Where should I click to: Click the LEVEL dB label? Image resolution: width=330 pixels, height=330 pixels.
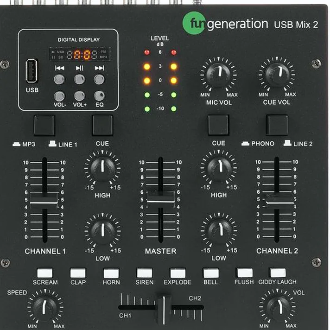pos(160,41)
